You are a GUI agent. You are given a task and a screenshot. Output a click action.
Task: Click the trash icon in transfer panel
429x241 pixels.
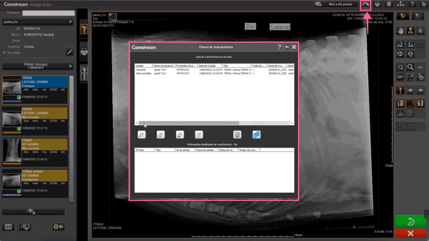pyautogui.click(x=237, y=134)
